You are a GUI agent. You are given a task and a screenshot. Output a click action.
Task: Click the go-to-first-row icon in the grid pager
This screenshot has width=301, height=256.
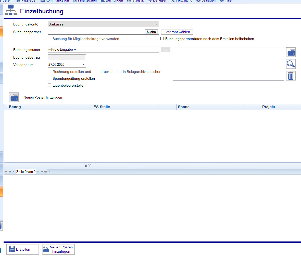point(6,171)
